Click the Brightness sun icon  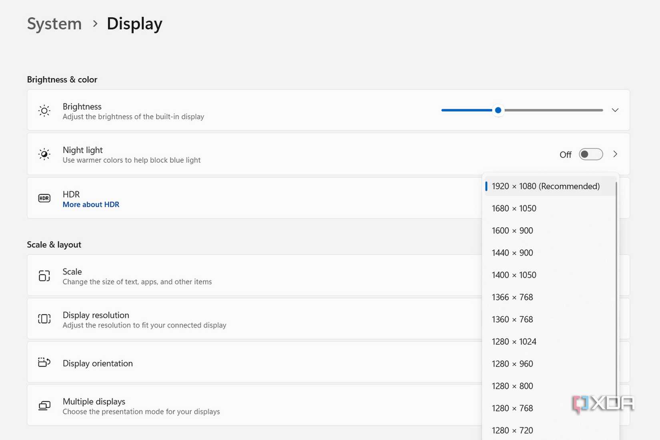point(44,111)
